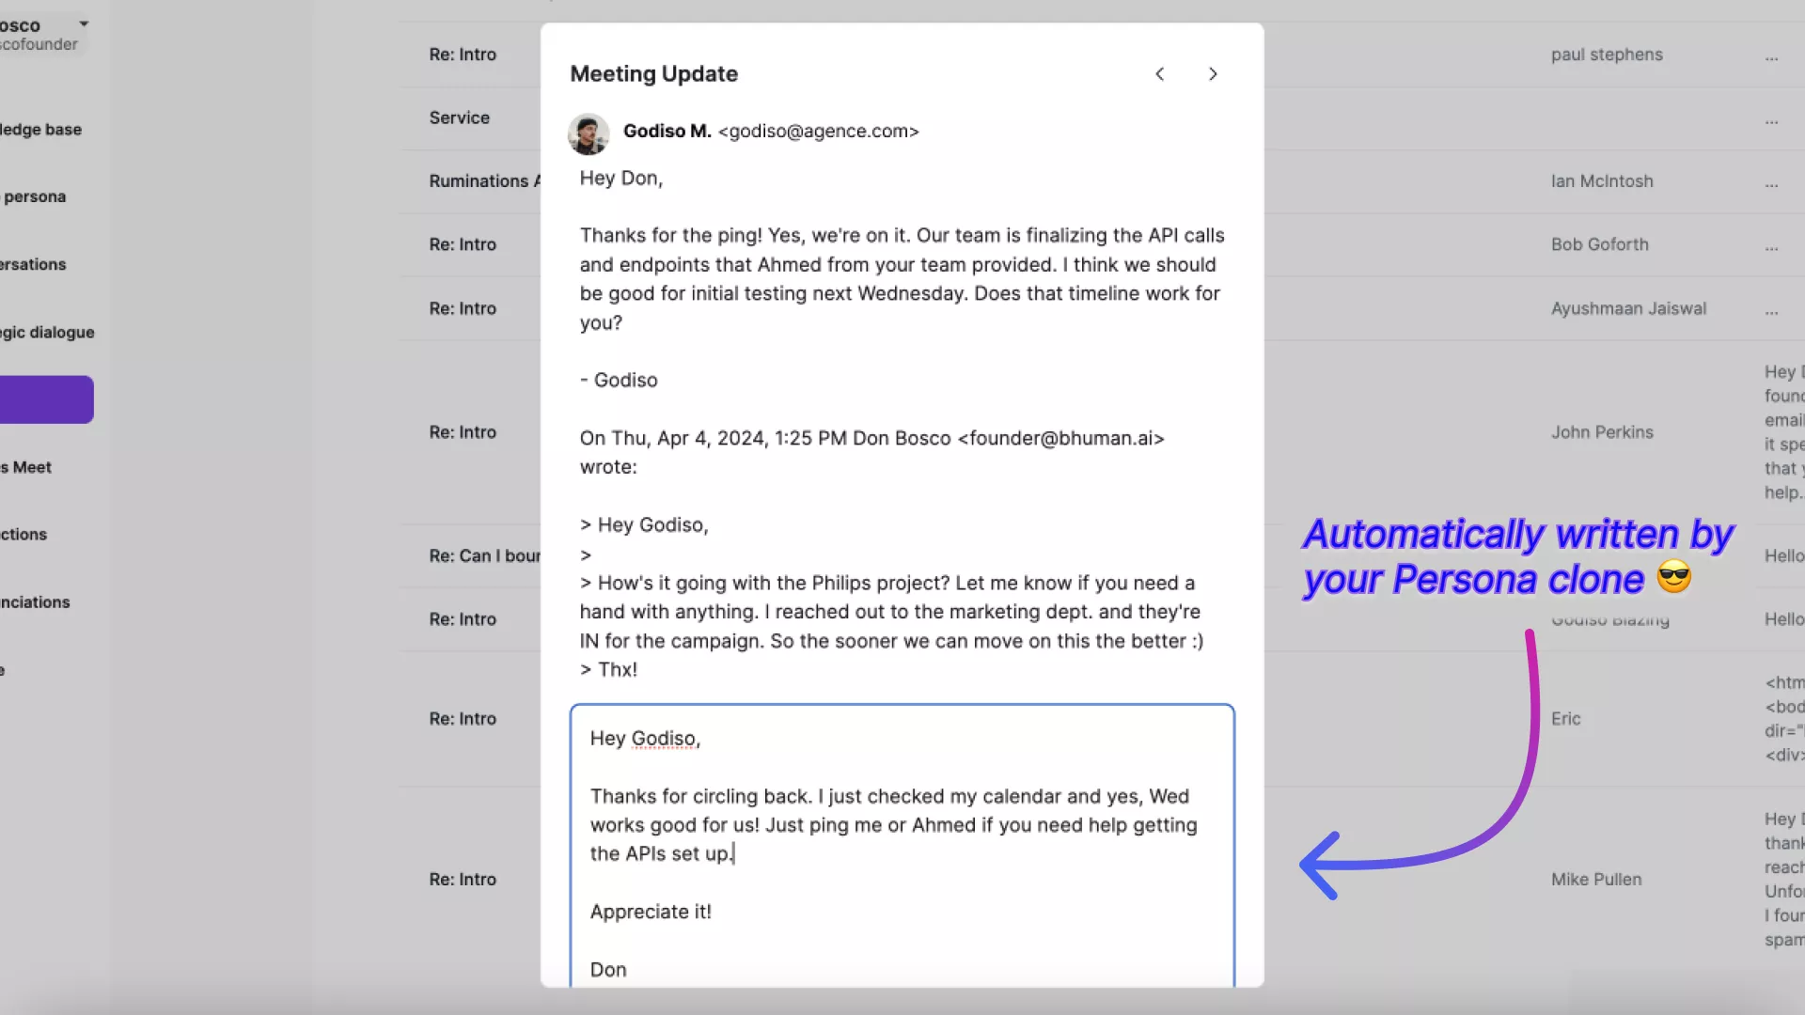This screenshot has height=1015, width=1805.
Task: Go to next email with right chevron
Action: (1213, 74)
